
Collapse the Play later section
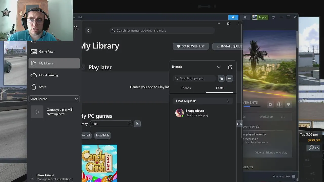[83, 67]
